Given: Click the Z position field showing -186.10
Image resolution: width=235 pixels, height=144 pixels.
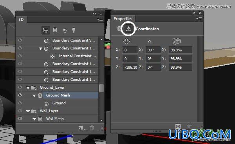Looking at the screenshot, I should coord(130,67).
